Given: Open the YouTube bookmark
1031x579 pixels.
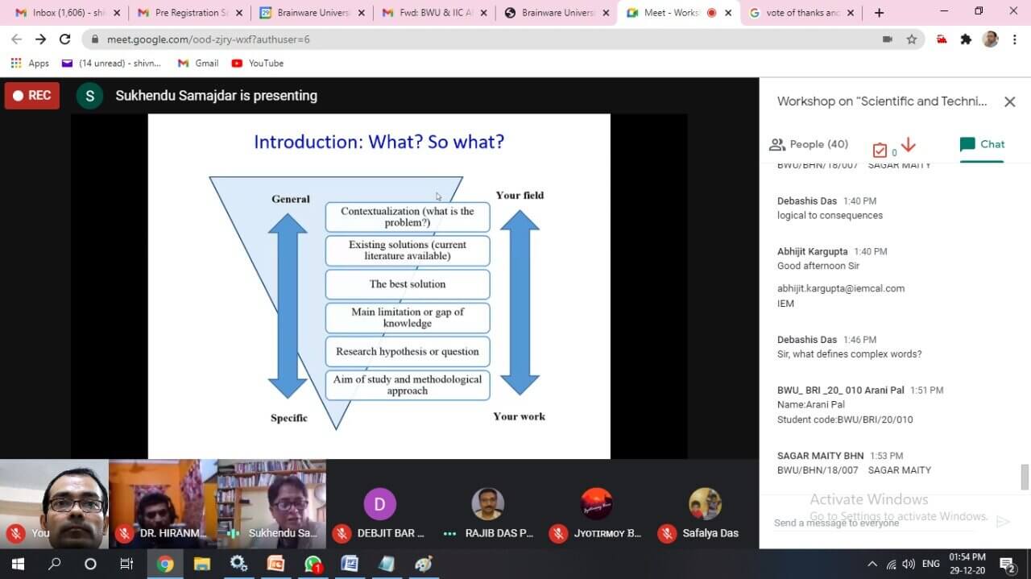Looking at the screenshot, I should coord(258,63).
